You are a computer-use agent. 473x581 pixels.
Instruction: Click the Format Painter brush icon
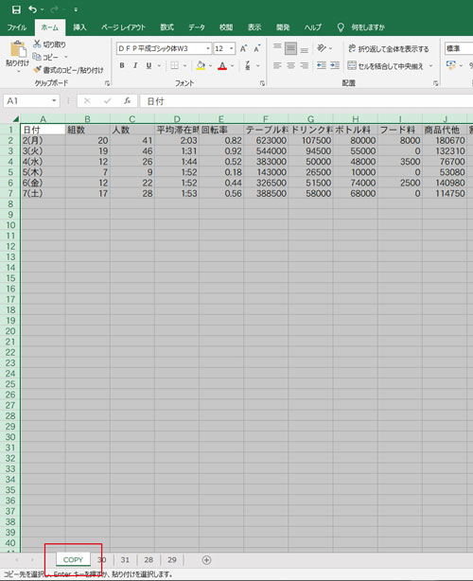pos(37,70)
